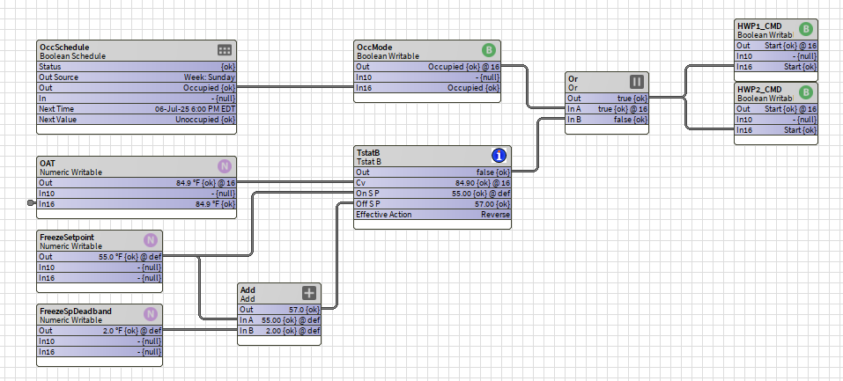This screenshot has width=843, height=381.
Task: Click the On S P slot of TstatB
Action: pos(432,194)
